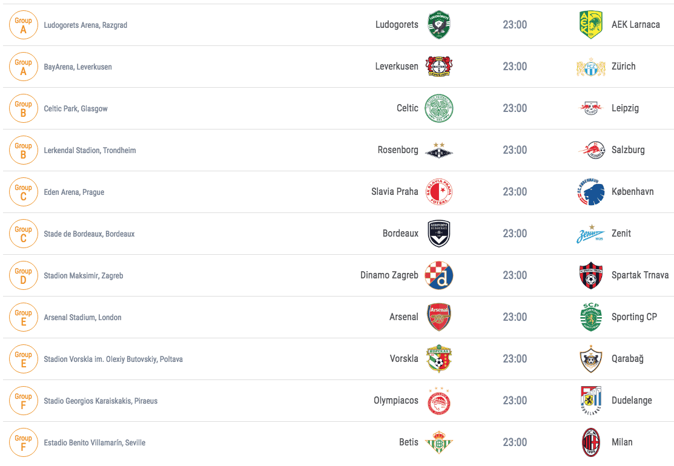This screenshot has width=674, height=466.
Task: Open the Qarabağ team name
Action: [627, 359]
